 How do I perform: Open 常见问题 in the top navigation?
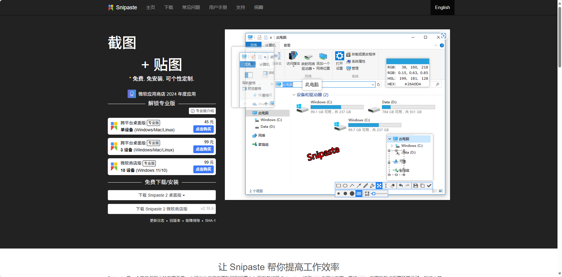pyautogui.click(x=191, y=7)
